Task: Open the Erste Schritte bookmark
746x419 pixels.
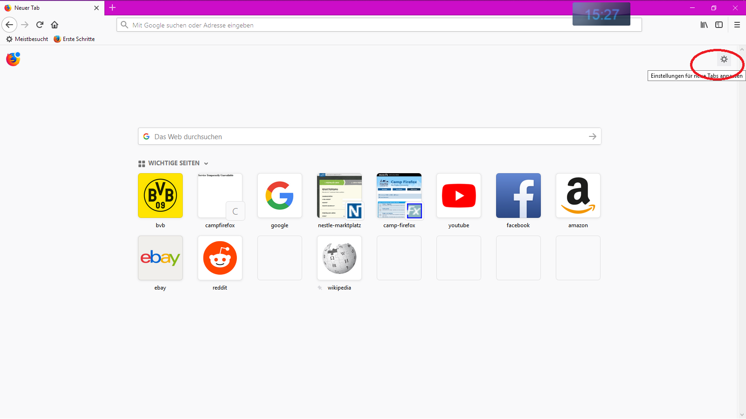Action: tap(74, 39)
